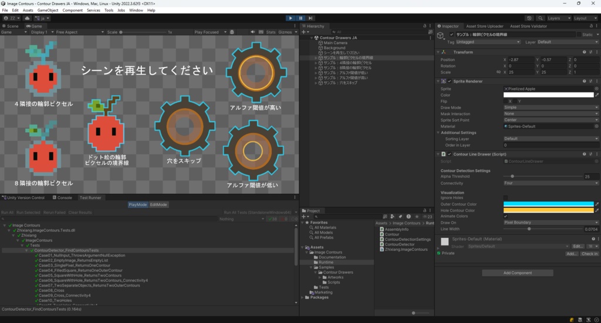Viewport: 601px width, 323px height.
Task: Click the Play button in the toolbar
Action: click(x=291, y=18)
